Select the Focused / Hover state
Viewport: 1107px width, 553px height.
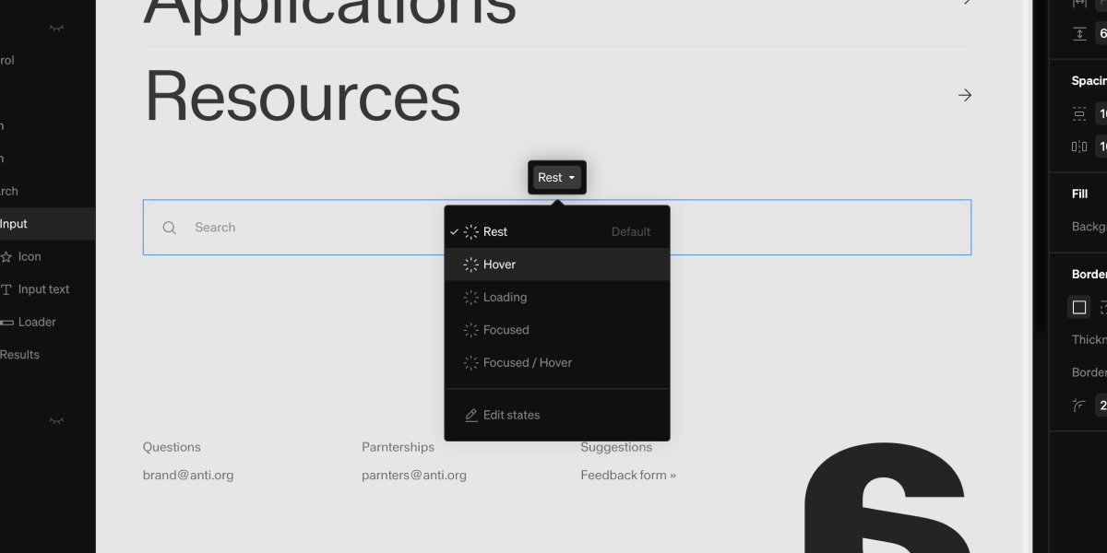pos(557,362)
